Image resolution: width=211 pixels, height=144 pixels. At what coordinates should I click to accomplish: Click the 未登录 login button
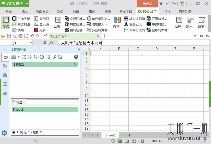(147, 4)
